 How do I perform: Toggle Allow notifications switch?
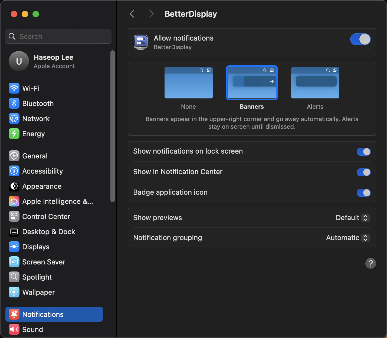360,39
